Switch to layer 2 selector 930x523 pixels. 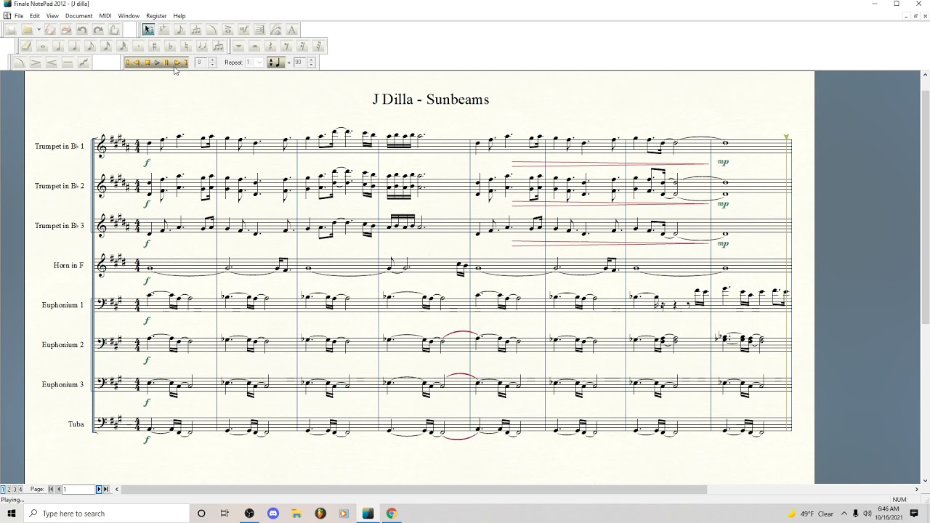coord(8,490)
